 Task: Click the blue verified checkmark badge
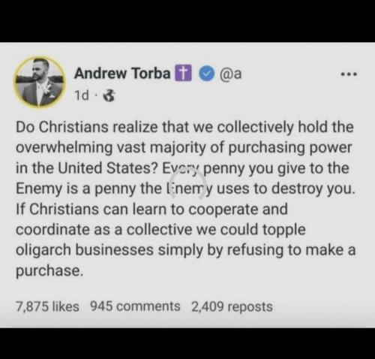click(207, 74)
